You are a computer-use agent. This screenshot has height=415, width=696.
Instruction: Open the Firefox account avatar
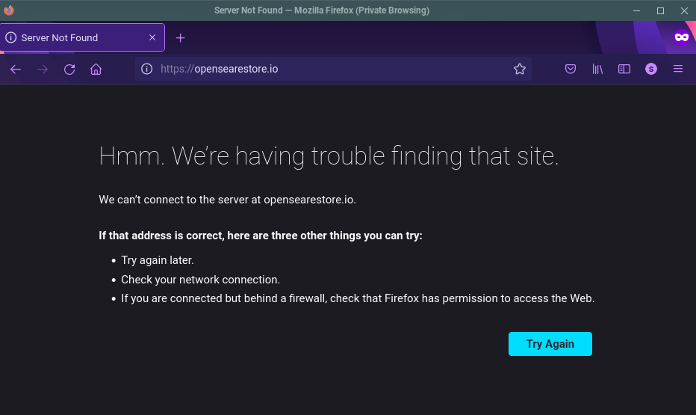click(651, 69)
